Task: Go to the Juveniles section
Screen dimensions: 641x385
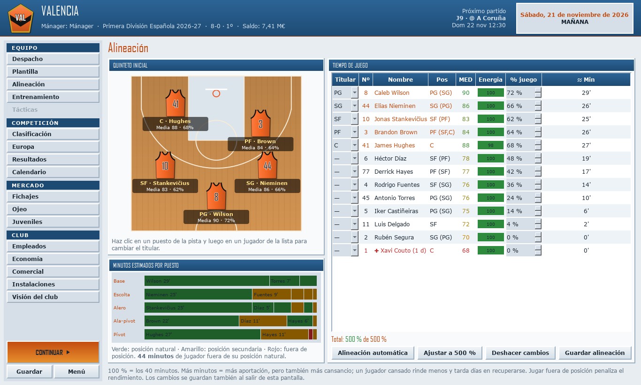Action: click(x=53, y=222)
